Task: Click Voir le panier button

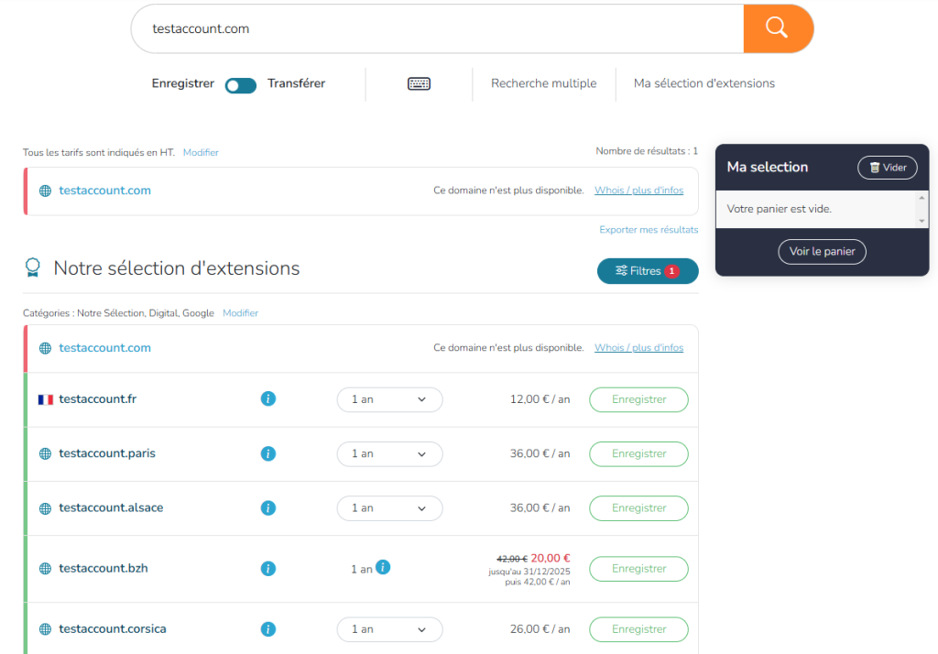Action: [822, 252]
